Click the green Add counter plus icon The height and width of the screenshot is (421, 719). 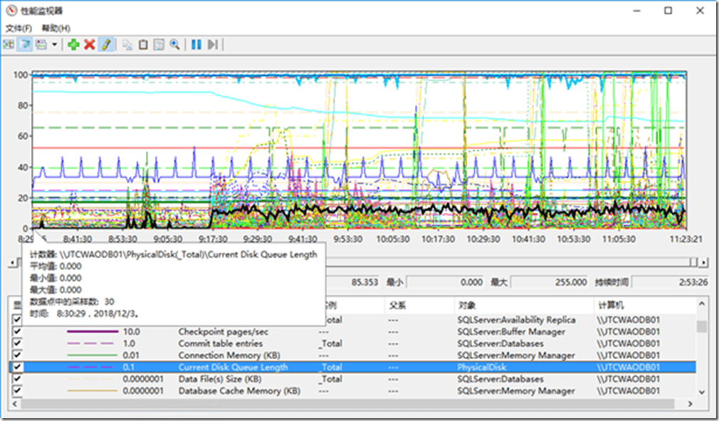[x=73, y=45]
